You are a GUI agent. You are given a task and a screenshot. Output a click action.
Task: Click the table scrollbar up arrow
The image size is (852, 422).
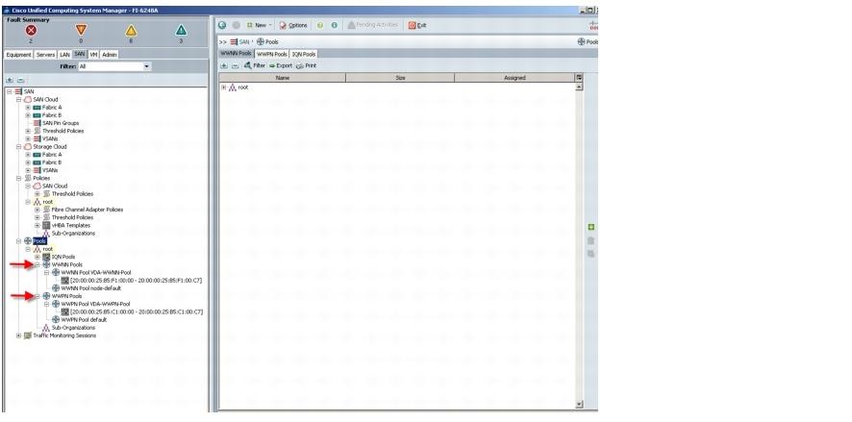point(579,87)
